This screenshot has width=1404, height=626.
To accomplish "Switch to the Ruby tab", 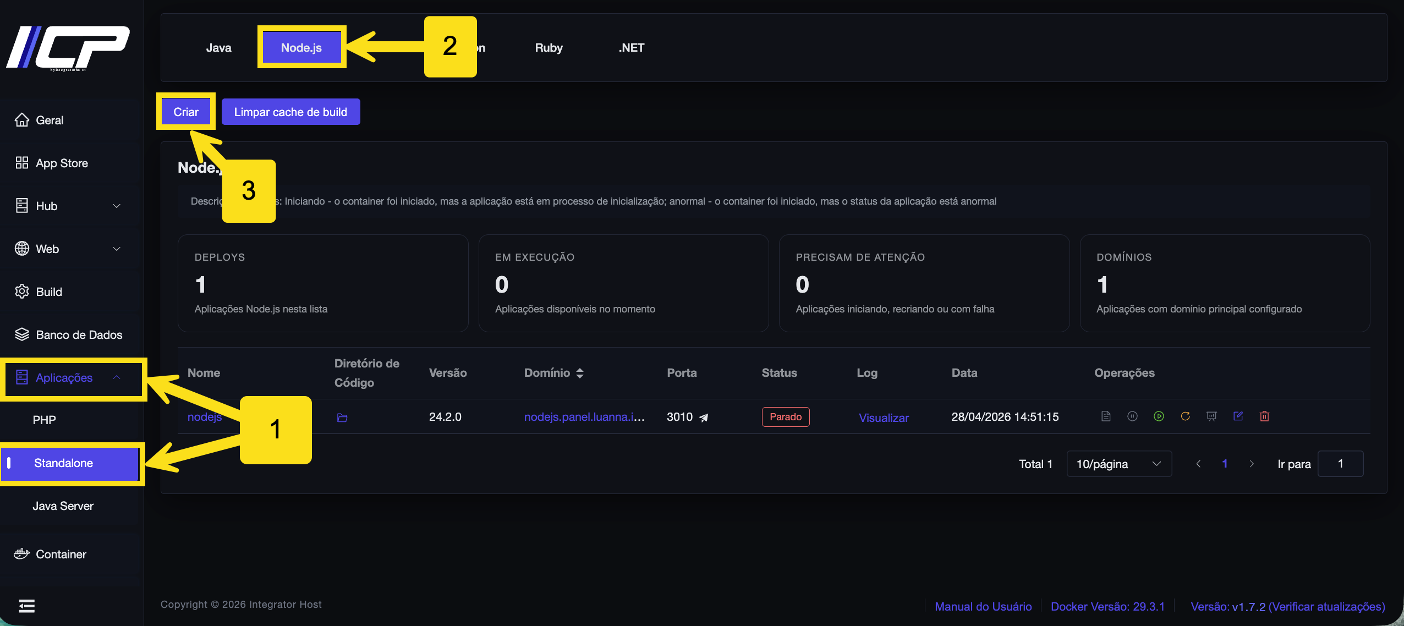I will coord(549,48).
